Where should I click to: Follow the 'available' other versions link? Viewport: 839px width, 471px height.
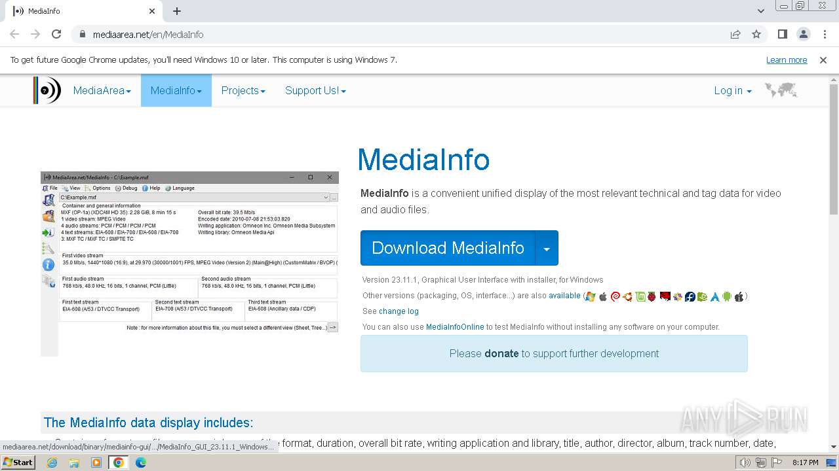[x=564, y=296]
